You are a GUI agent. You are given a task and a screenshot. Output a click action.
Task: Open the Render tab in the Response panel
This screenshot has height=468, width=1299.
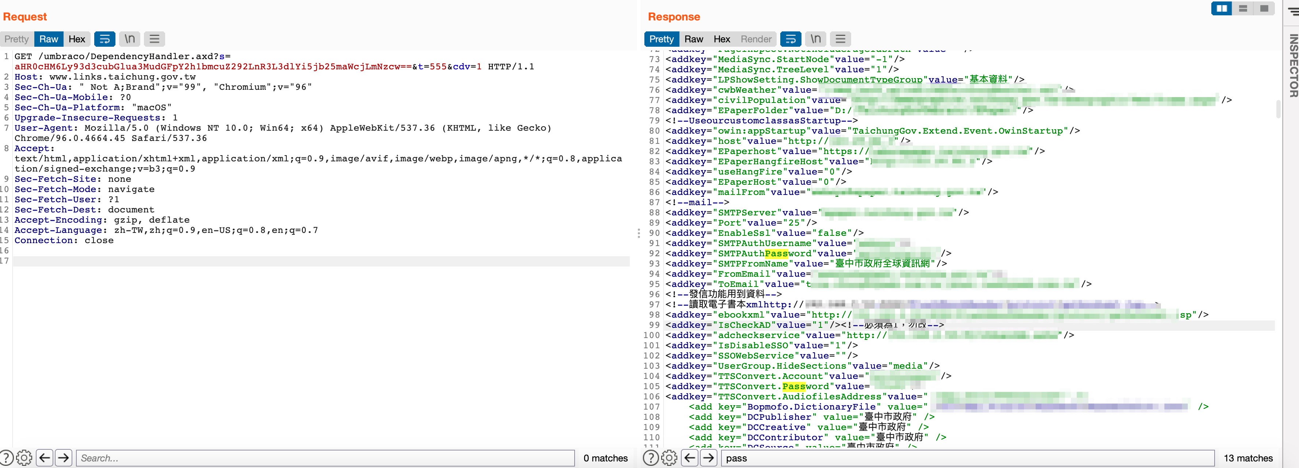pyautogui.click(x=756, y=39)
